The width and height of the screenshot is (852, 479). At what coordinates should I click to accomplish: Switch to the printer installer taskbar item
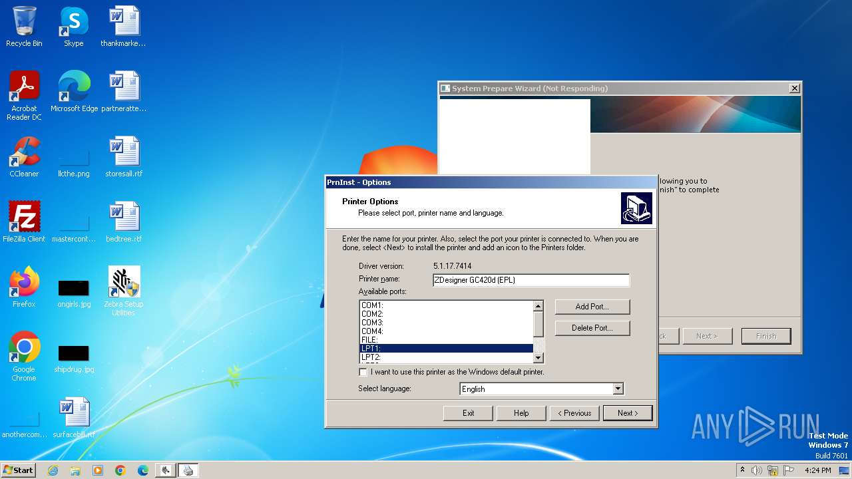[x=188, y=470]
